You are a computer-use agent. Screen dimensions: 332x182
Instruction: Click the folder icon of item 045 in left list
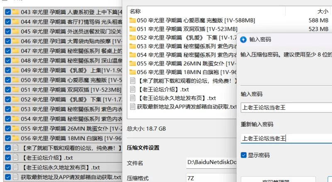click(15, 31)
